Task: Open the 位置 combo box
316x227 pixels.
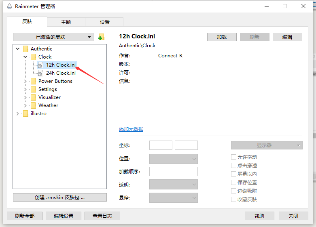Action: 174,159
